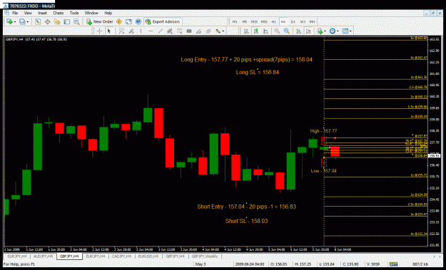446x270 pixels.
Task: Zoom in on the chart
Action: (x=277, y=31)
